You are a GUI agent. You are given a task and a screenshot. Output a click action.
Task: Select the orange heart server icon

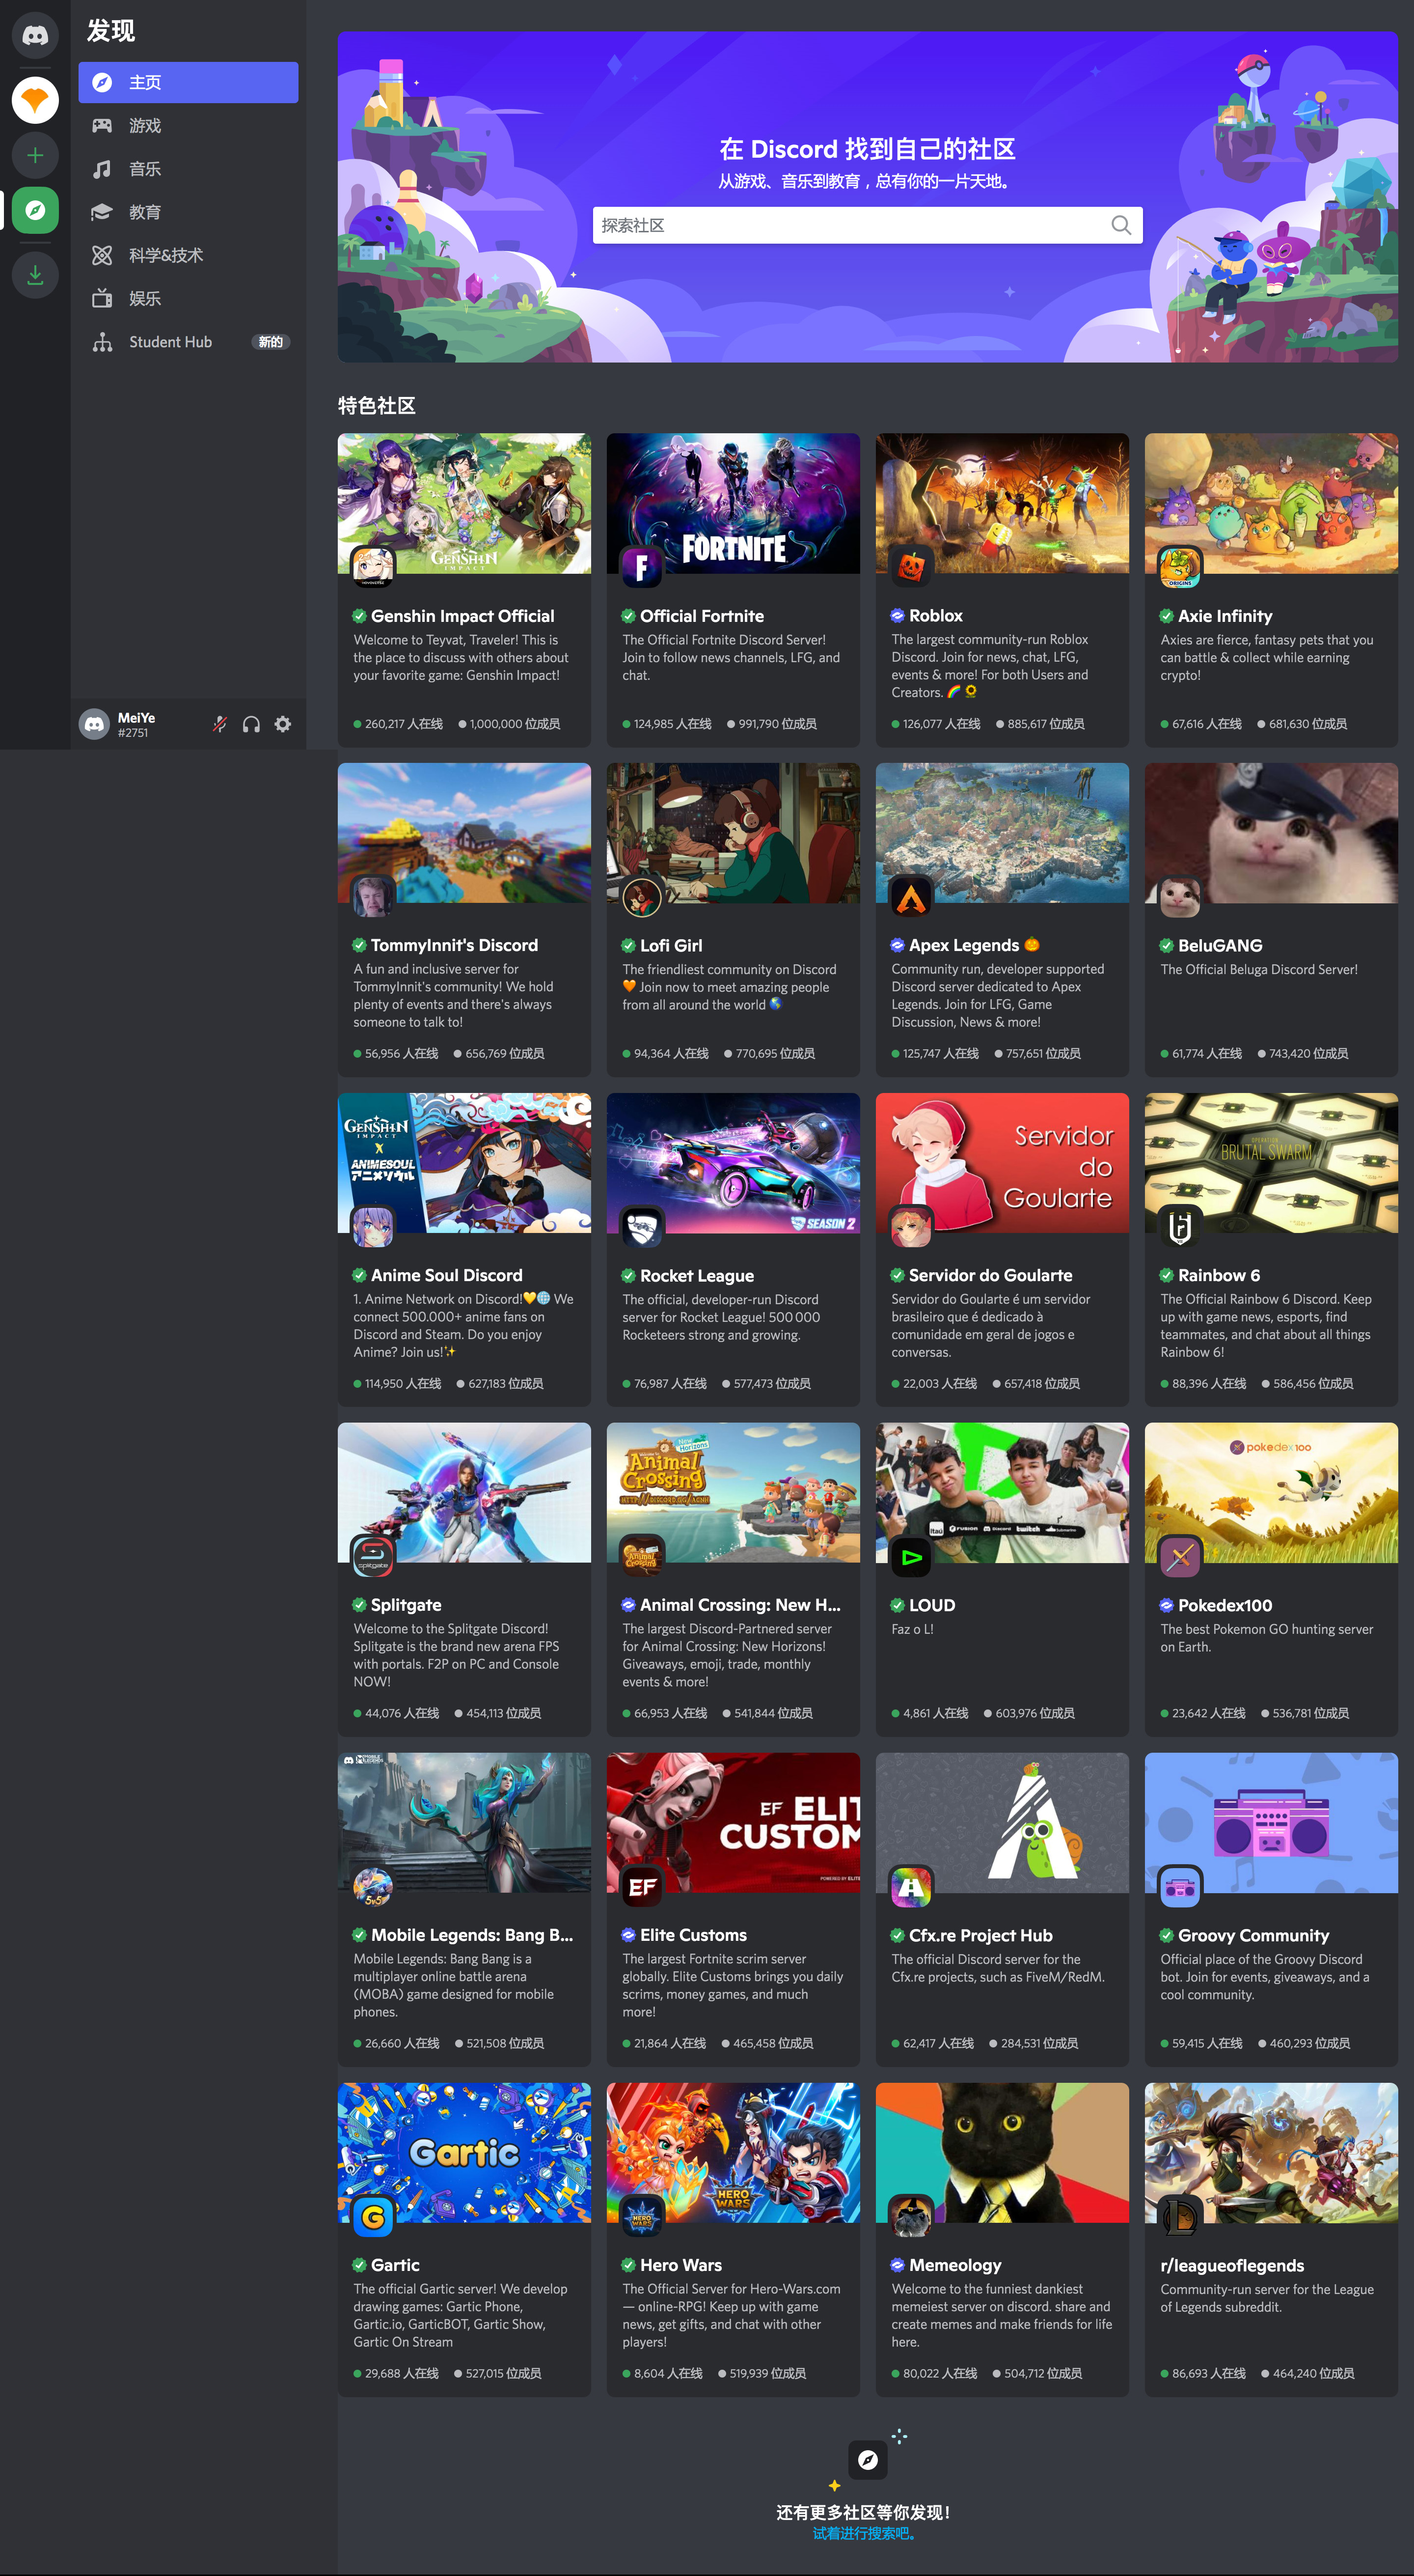click(x=35, y=100)
